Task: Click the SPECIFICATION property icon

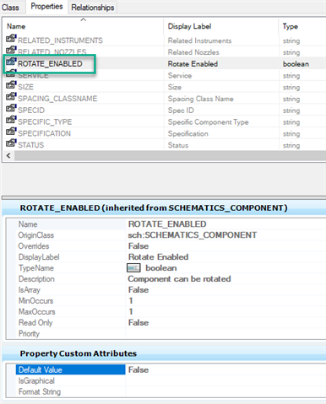Action: [x=11, y=132]
